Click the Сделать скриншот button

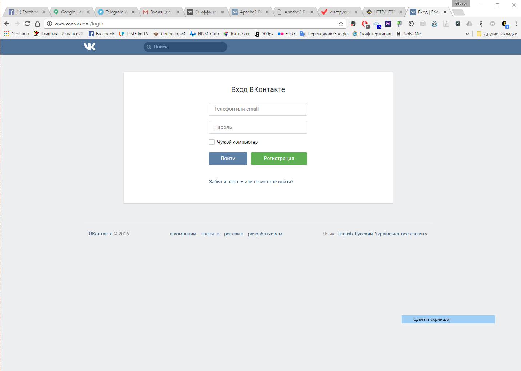pos(448,319)
